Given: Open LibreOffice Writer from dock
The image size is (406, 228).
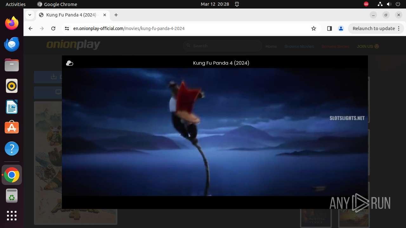Looking at the screenshot, I should point(12,107).
